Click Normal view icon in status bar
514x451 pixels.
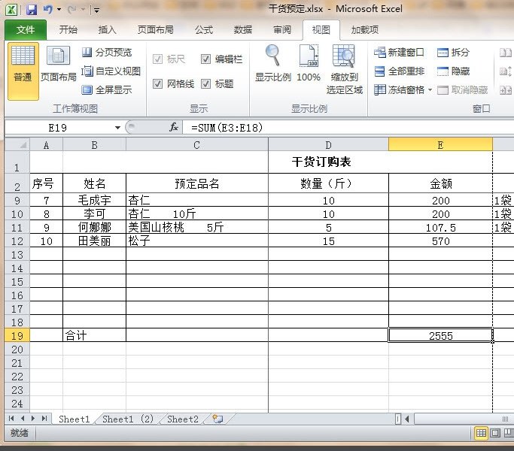(481, 433)
